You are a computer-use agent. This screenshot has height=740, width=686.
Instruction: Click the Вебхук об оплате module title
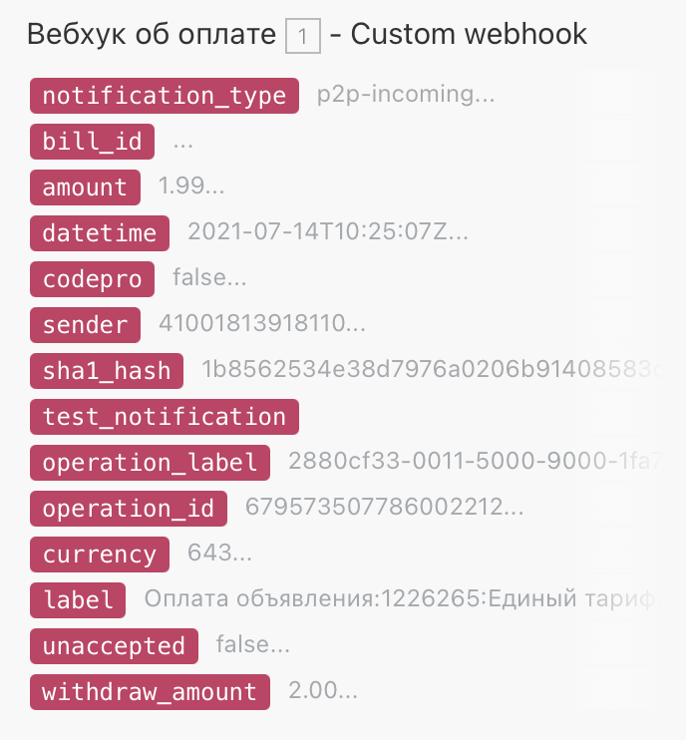coord(152,35)
